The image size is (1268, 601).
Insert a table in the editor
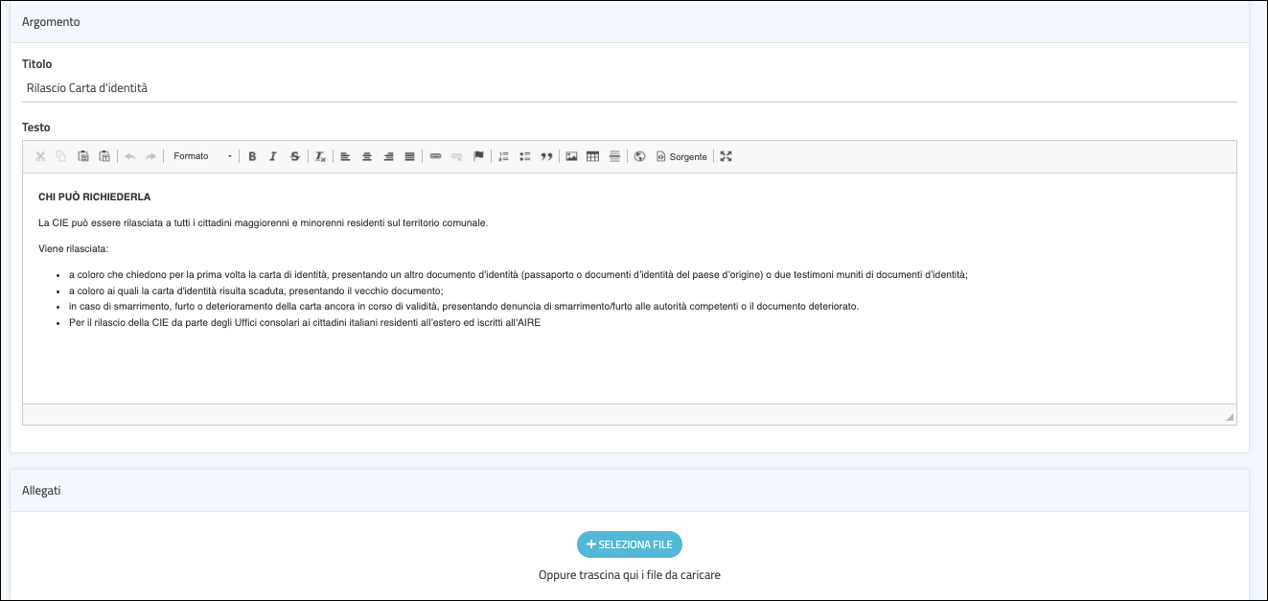point(593,156)
